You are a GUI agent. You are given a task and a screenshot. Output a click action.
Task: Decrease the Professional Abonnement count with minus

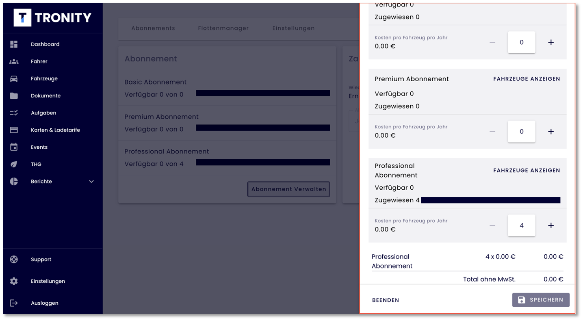(x=492, y=225)
